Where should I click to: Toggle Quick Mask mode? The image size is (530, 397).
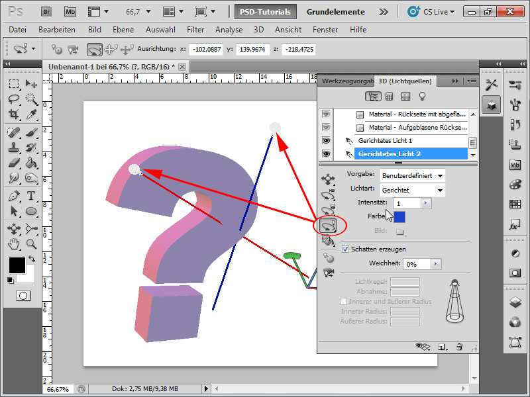(x=23, y=296)
